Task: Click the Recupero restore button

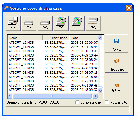Action: pyautogui.click(x=116, y=63)
